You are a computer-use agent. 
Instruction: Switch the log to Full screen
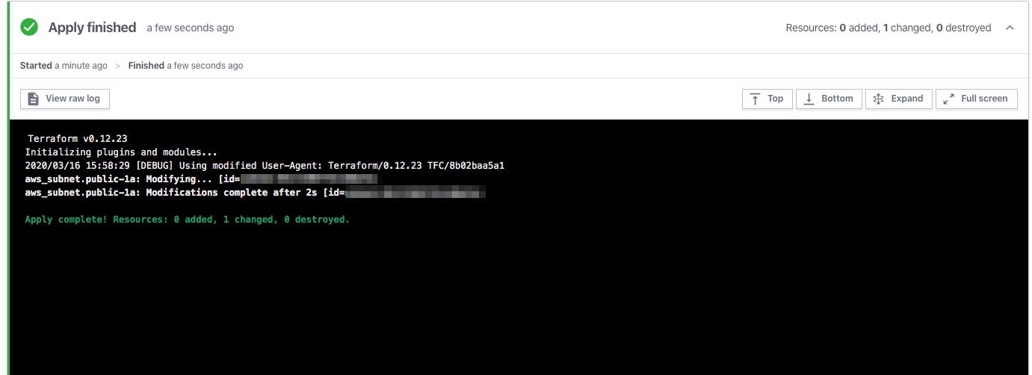976,99
